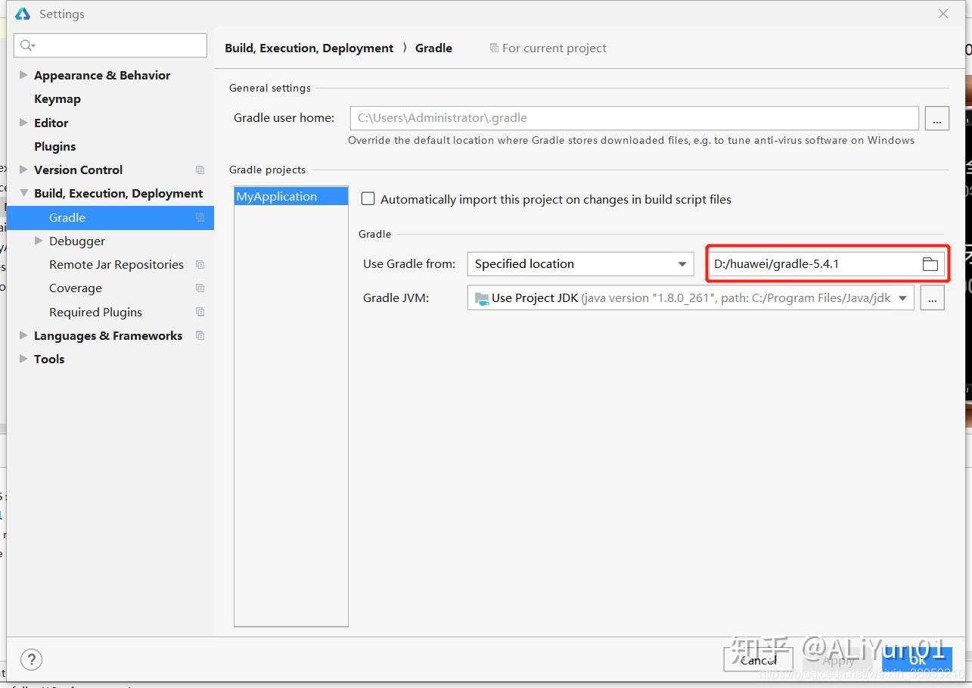The image size is (972, 688).
Task: Open help with the question mark button
Action: click(31, 659)
